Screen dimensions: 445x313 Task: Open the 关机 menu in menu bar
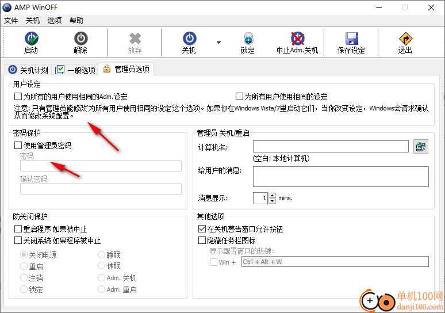click(x=33, y=21)
